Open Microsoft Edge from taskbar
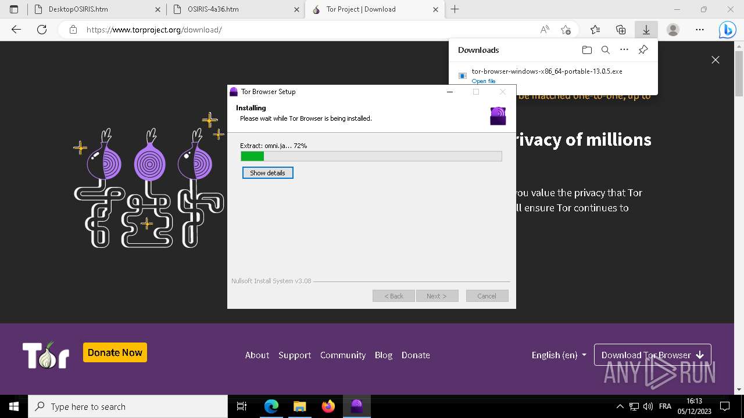Screen dimensions: 744x418 271,406
